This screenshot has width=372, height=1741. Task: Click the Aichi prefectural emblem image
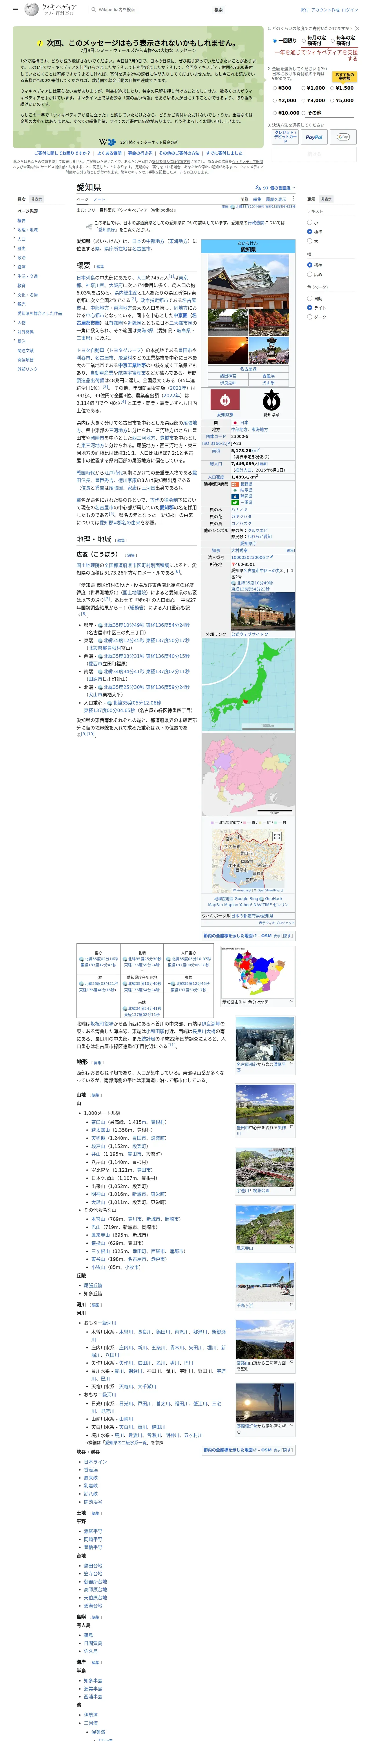pos(271,400)
